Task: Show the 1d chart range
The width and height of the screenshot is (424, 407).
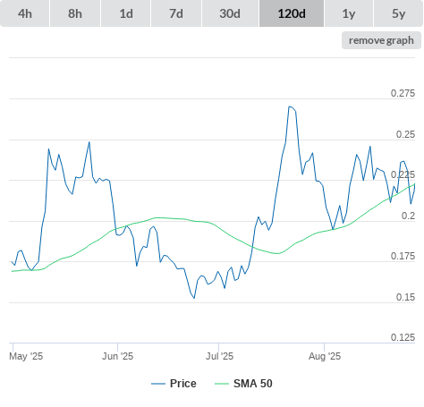Action: pyautogui.click(x=126, y=13)
